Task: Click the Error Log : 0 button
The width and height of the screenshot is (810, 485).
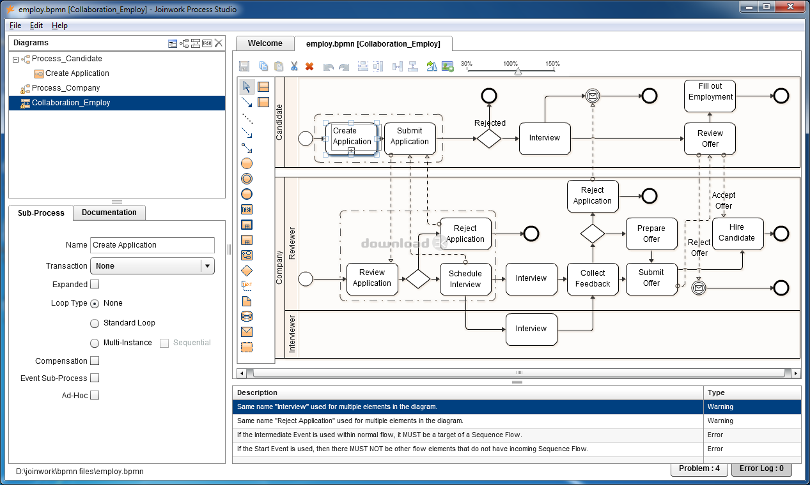Action: pyautogui.click(x=761, y=468)
